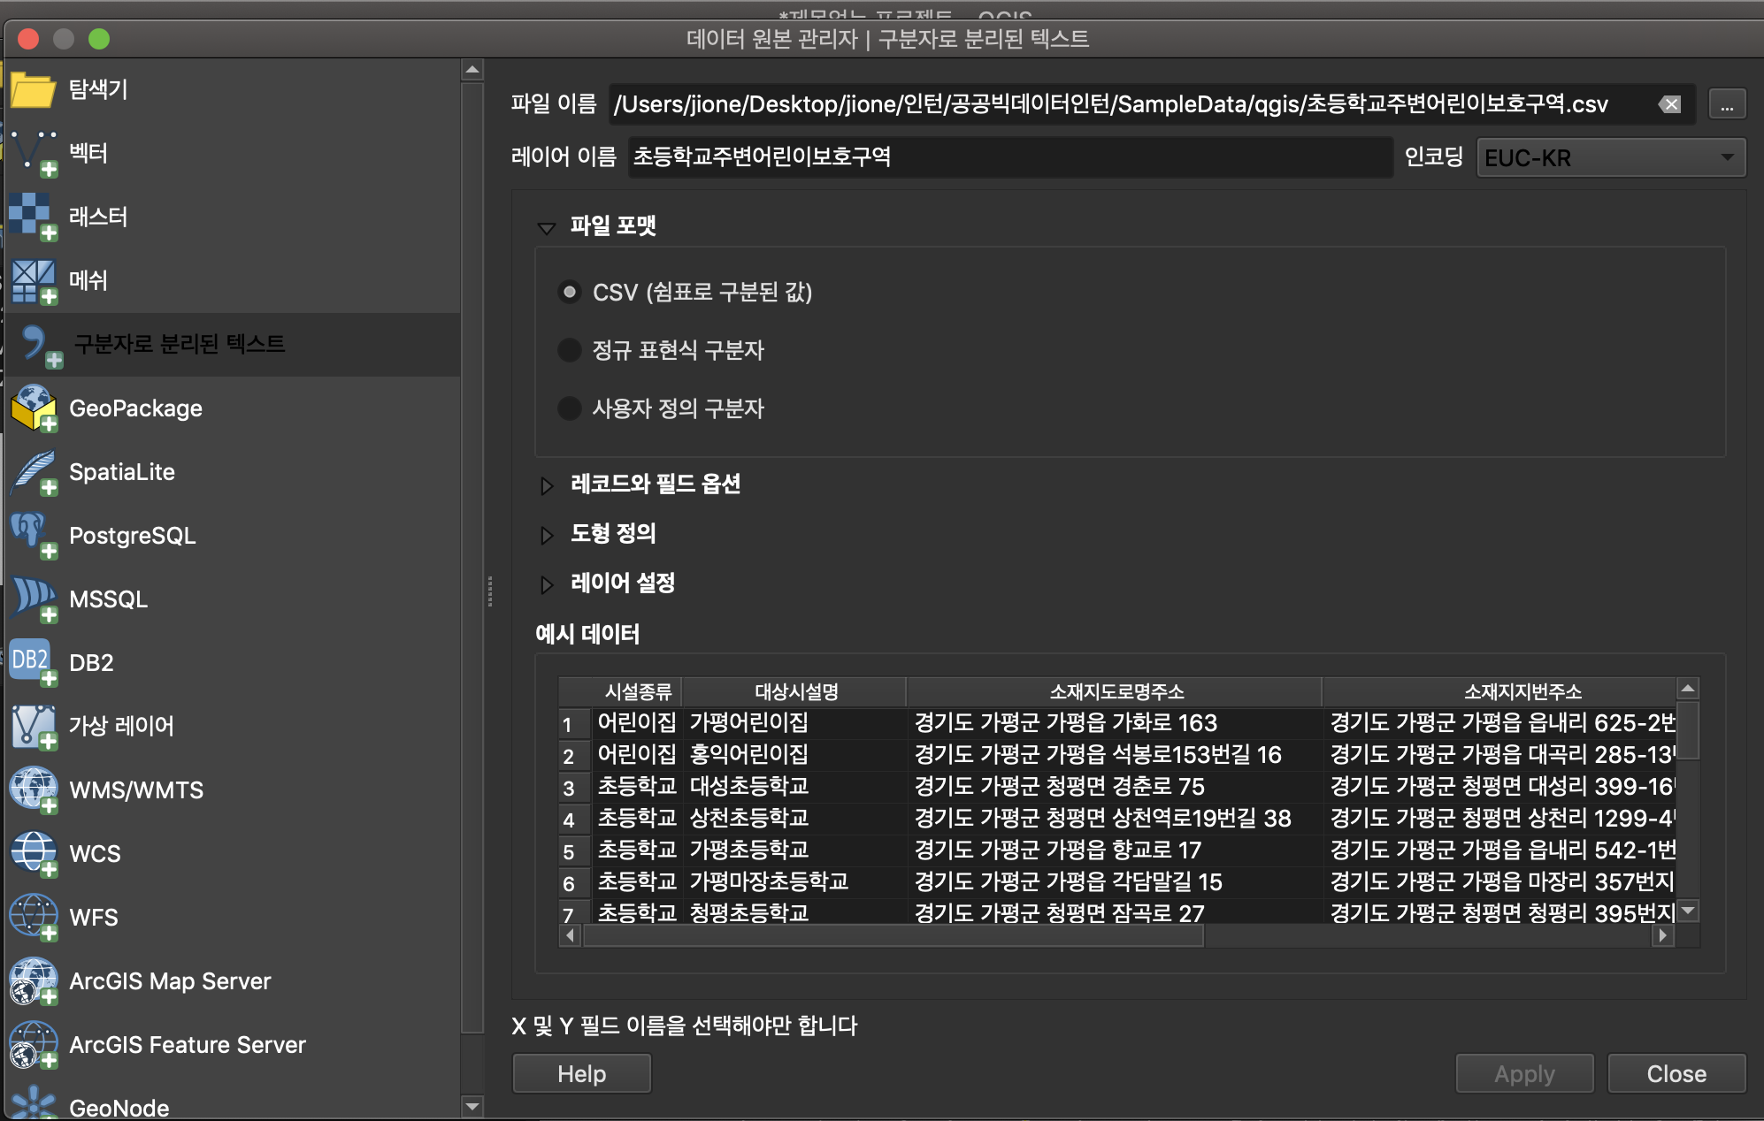
Task: Click the Help button
Action: pyautogui.click(x=581, y=1073)
